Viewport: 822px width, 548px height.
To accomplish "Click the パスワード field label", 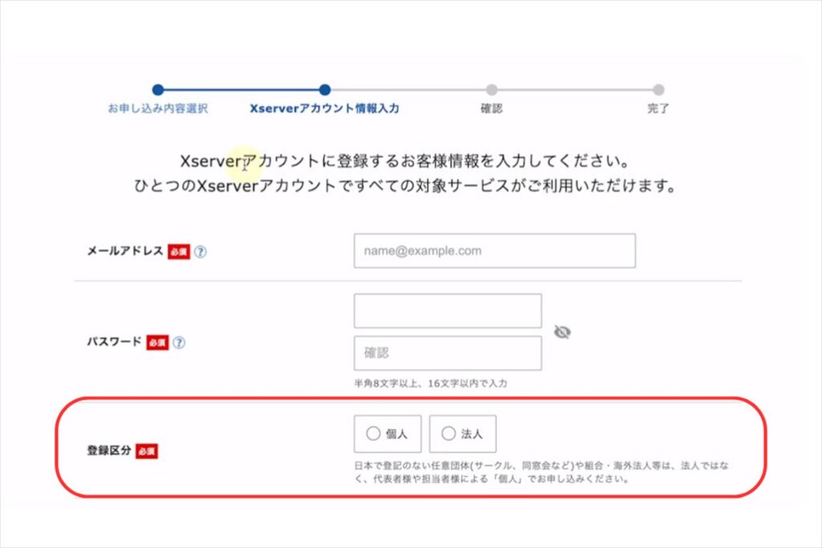I will coord(114,342).
